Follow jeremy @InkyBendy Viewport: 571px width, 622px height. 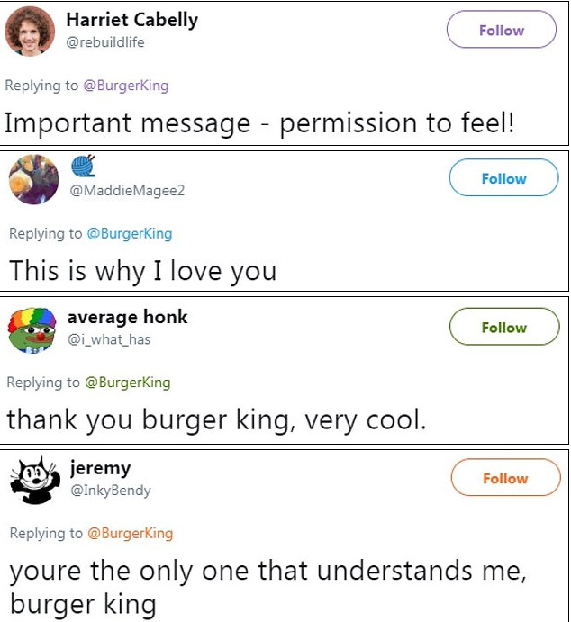pos(504,478)
